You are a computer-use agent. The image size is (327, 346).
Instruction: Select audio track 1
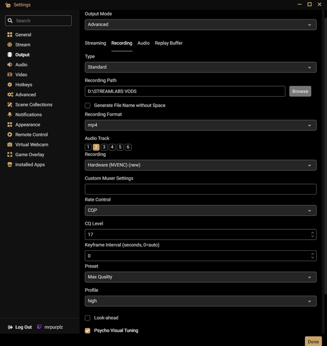pyautogui.click(x=88, y=147)
